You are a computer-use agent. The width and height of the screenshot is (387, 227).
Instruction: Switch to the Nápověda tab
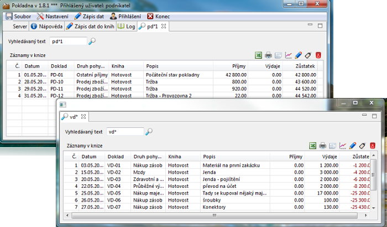[46, 26]
